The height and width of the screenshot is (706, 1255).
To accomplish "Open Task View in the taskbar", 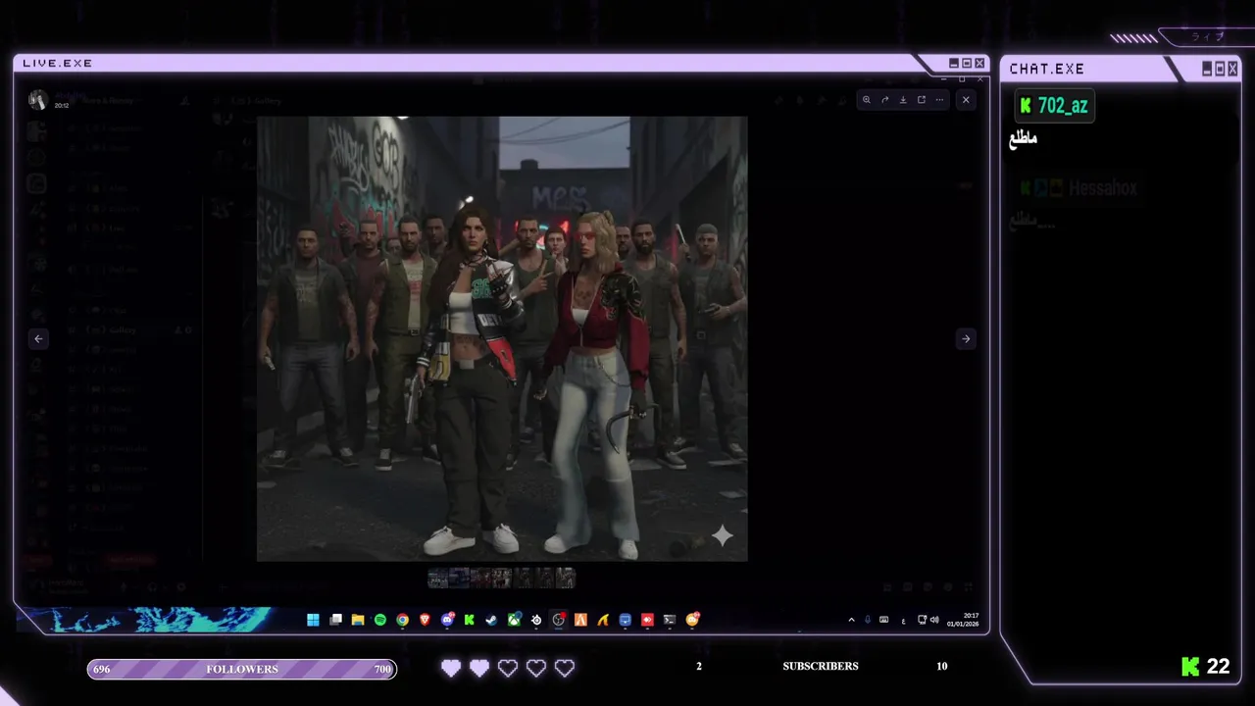I will (x=335, y=620).
